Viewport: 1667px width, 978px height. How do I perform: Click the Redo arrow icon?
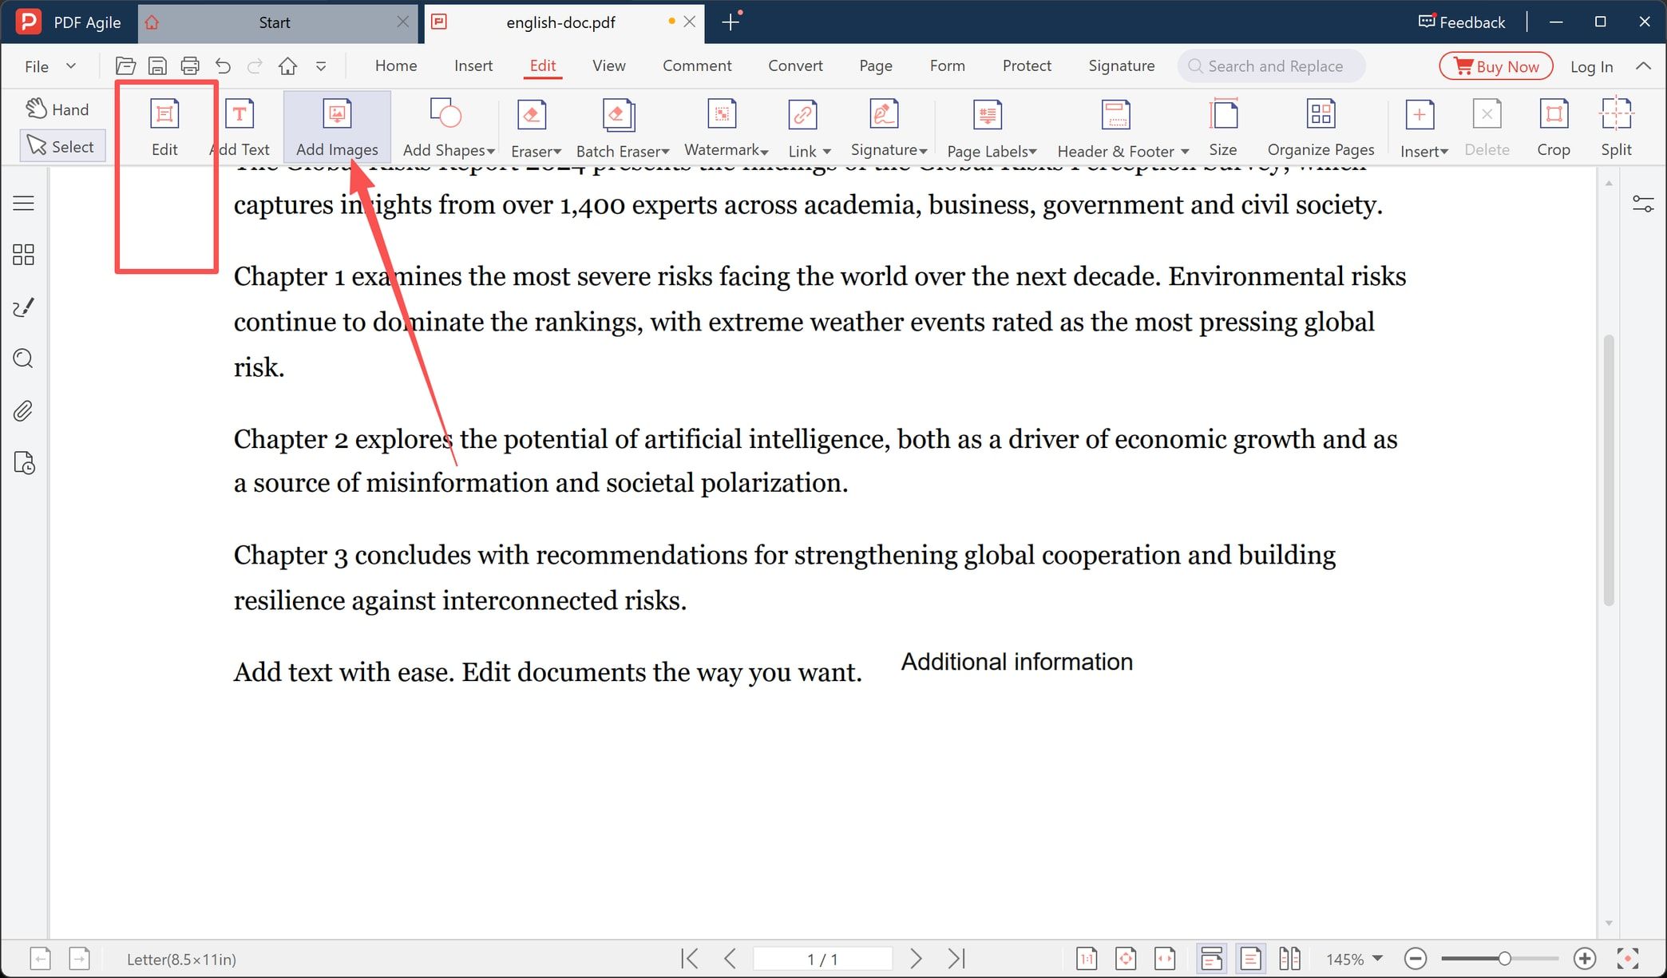pos(255,66)
